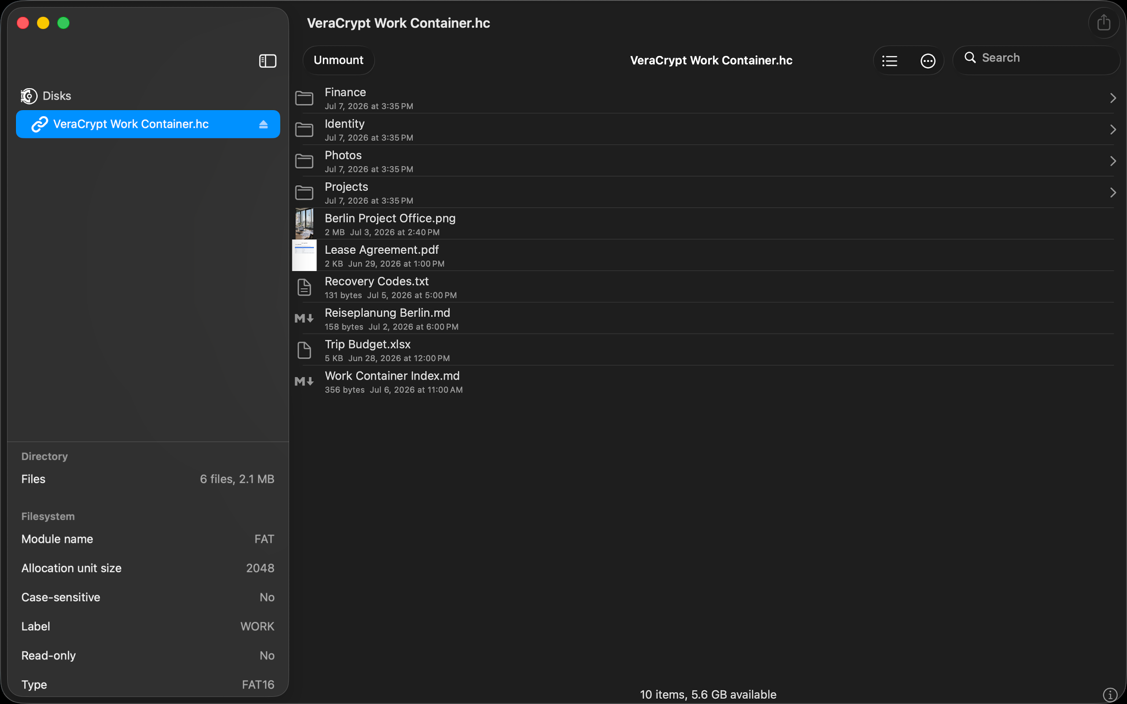Click the Module name FAT value
This screenshot has width=1127, height=704.
click(265, 539)
